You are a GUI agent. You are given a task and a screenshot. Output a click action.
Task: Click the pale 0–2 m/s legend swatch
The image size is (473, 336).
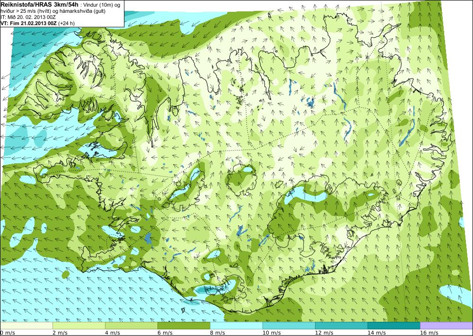[x=26, y=326]
